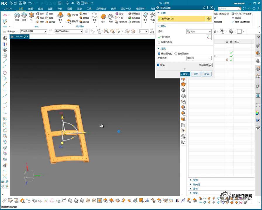This screenshot has width=262, height=210.
Task: Open the 运动 motion type dropdown
Action: click(x=199, y=32)
